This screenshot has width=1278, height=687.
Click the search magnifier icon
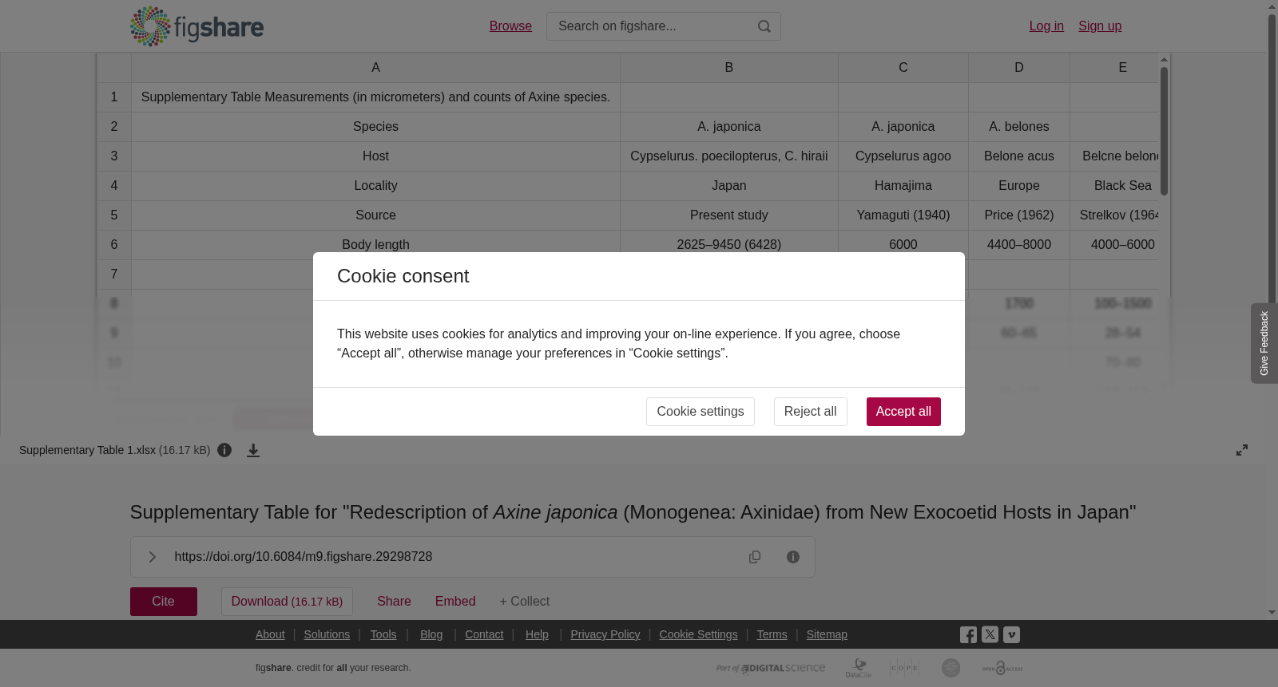[764, 26]
